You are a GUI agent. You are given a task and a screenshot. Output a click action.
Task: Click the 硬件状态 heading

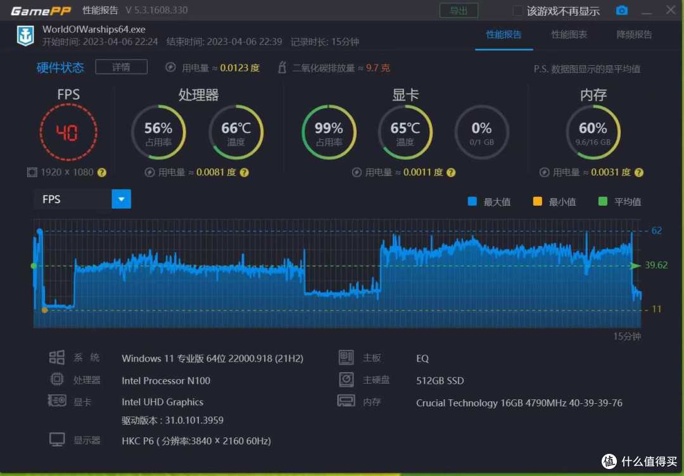(60, 68)
